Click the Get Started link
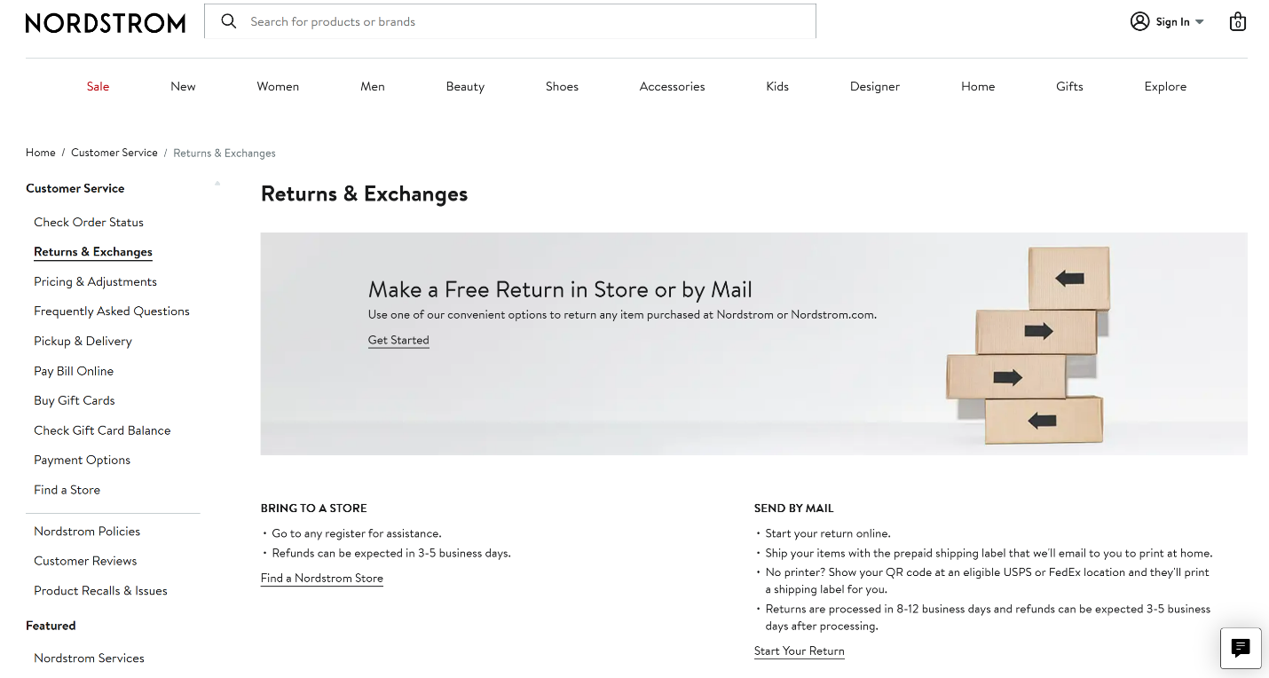The height and width of the screenshot is (678, 1269). point(398,340)
